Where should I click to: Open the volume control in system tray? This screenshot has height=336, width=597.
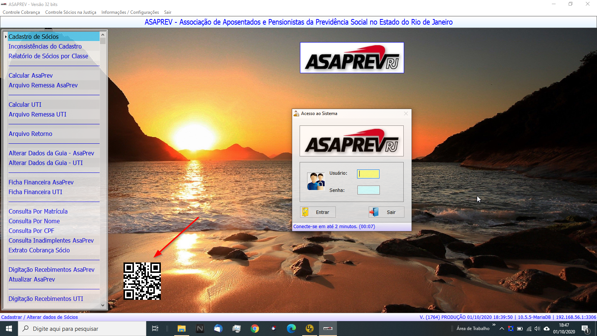coord(537,329)
